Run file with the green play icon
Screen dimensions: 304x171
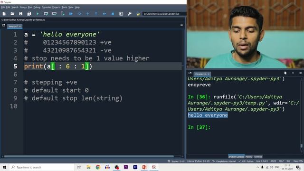pyautogui.click(x=38, y=14)
